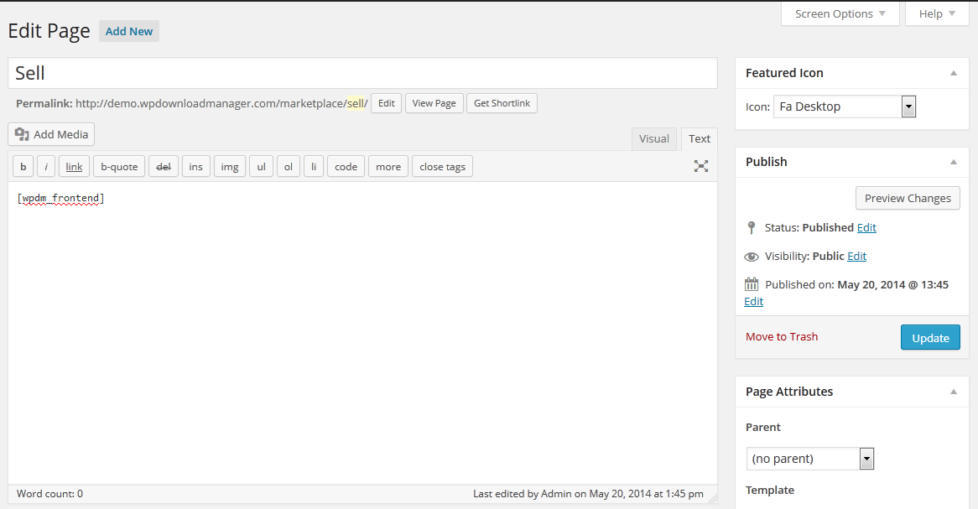Insert a hyperlink using the link button
The image size is (978, 509).
click(73, 166)
